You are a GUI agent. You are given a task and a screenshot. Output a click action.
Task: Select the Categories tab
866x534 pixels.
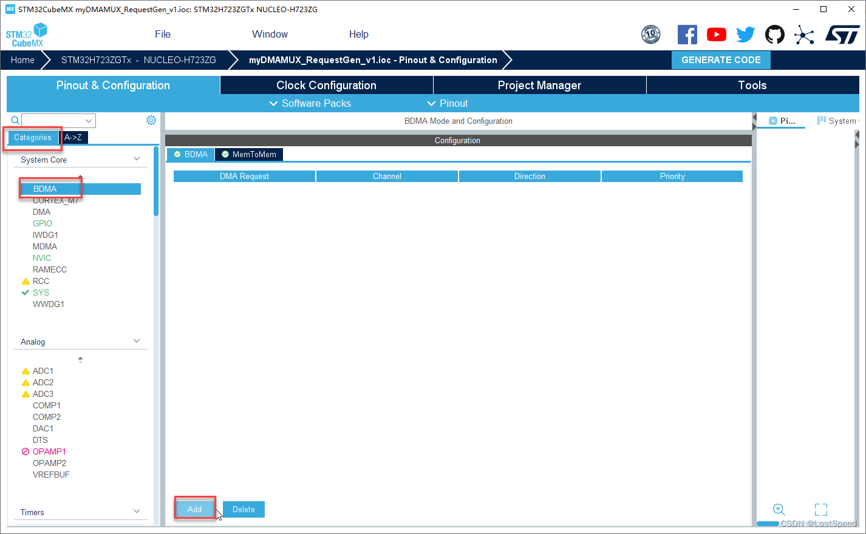coord(33,138)
